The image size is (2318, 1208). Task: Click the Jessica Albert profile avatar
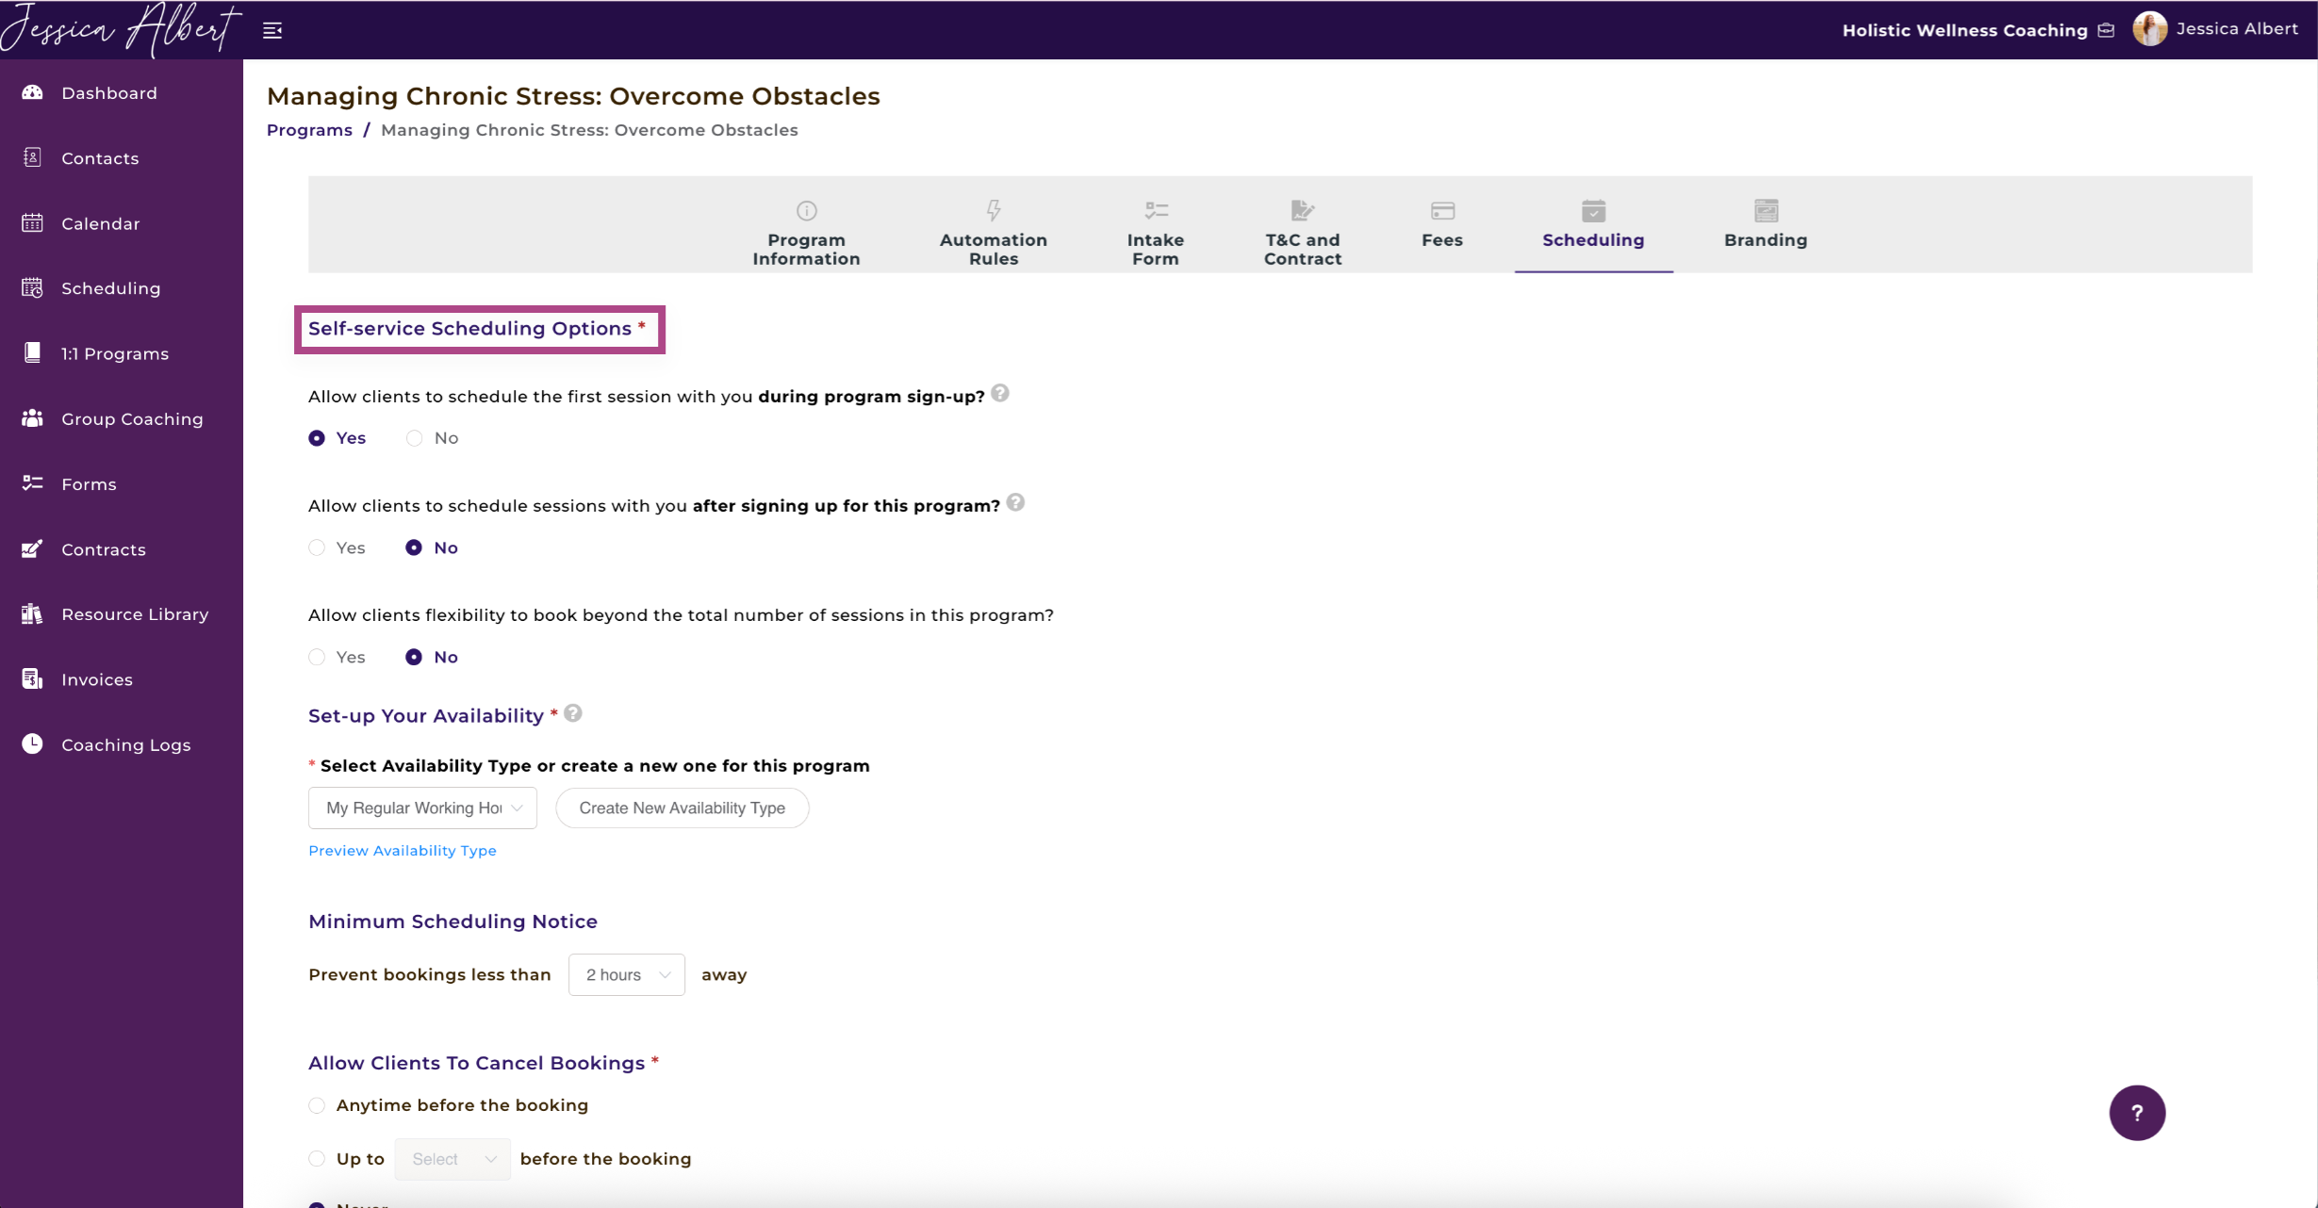2149,29
